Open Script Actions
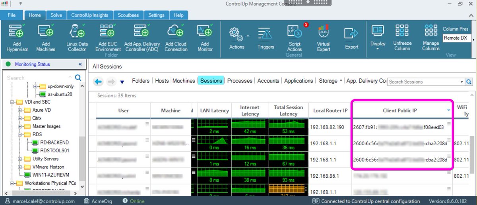The width and height of the screenshot is (477, 205). click(294, 38)
